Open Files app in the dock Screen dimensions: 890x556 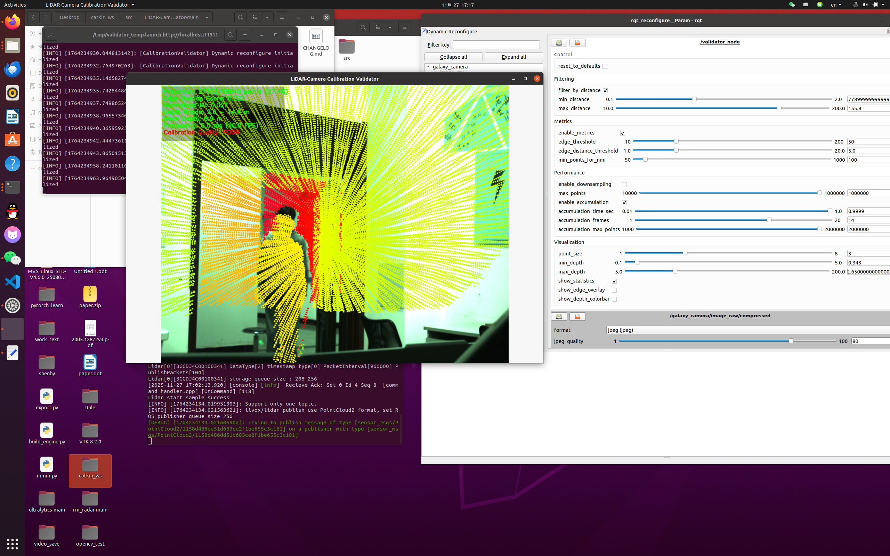click(x=13, y=46)
